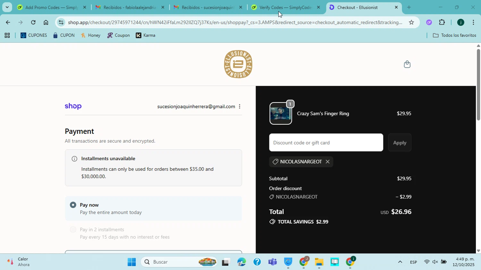Screen dimensions: 481x270
Task: Close the Checkout - Ellusionist tab
Action: (x=396, y=7)
